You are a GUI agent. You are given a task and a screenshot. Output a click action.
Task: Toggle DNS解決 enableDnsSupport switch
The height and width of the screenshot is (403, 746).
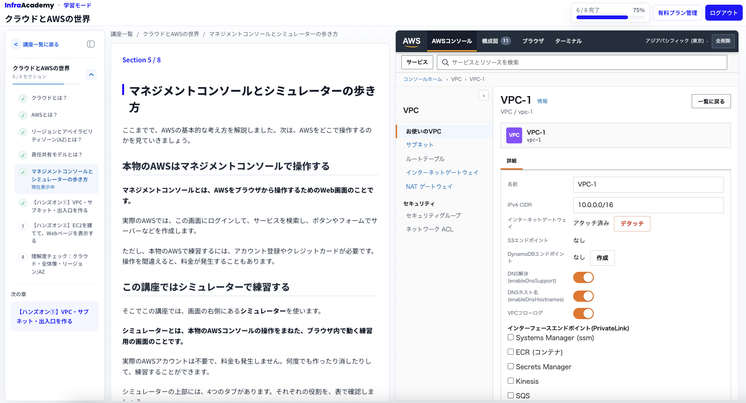coord(584,277)
